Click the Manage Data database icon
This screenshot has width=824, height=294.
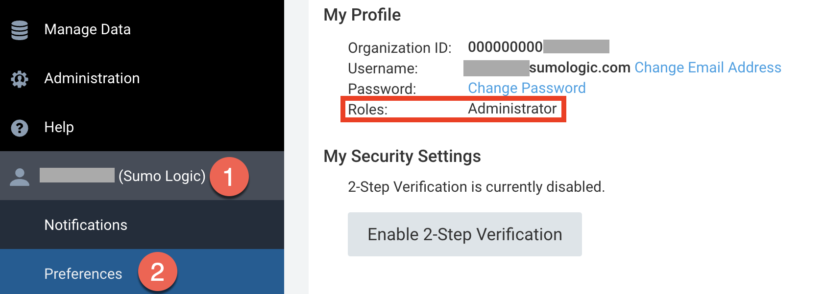20,30
